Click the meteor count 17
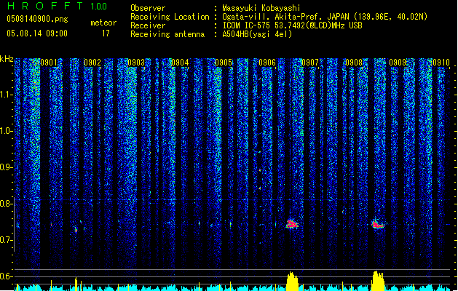 pyautogui.click(x=106, y=33)
